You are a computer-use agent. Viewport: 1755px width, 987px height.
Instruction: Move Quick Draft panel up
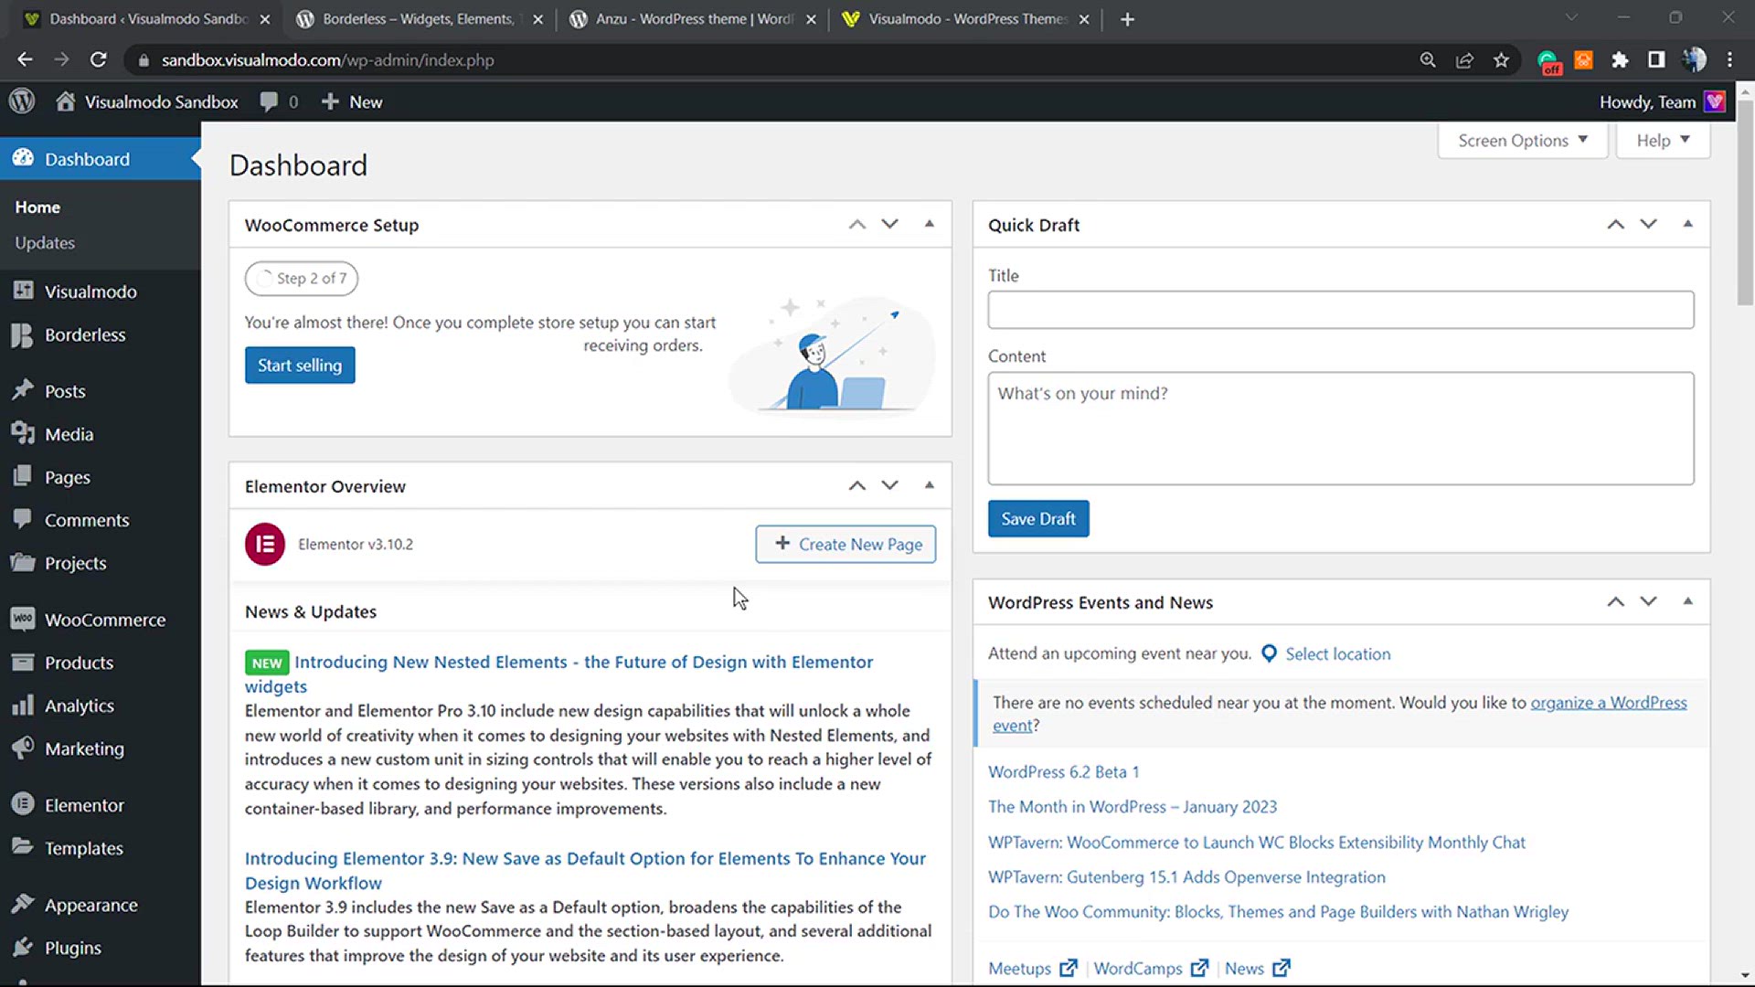pos(1615,224)
